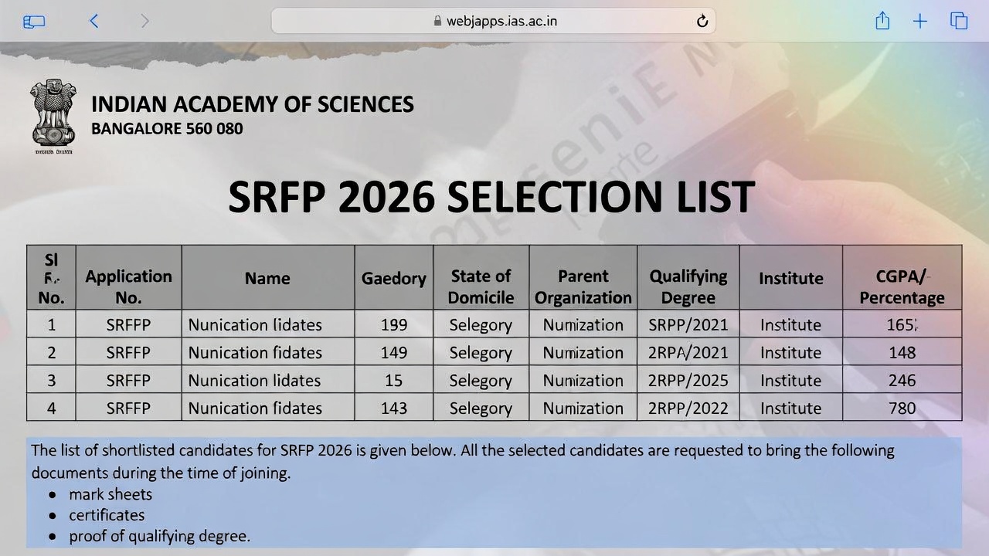The image size is (989, 556).
Task: Reload the webjapps.ias.ac.in page
Action: 702,22
